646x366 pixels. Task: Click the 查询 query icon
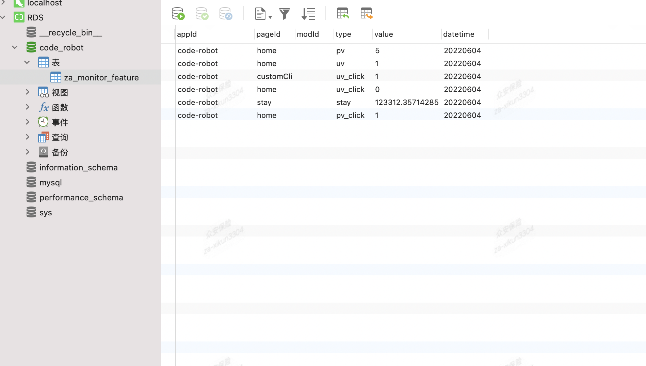tap(44, 137)
